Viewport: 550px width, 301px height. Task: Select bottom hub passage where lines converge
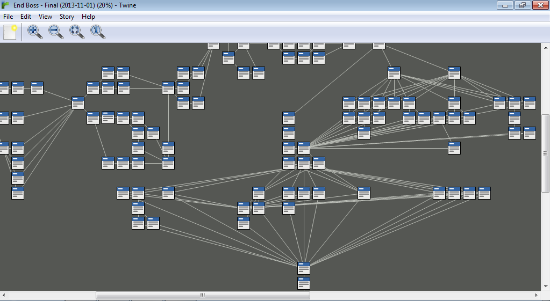point(304,268)
